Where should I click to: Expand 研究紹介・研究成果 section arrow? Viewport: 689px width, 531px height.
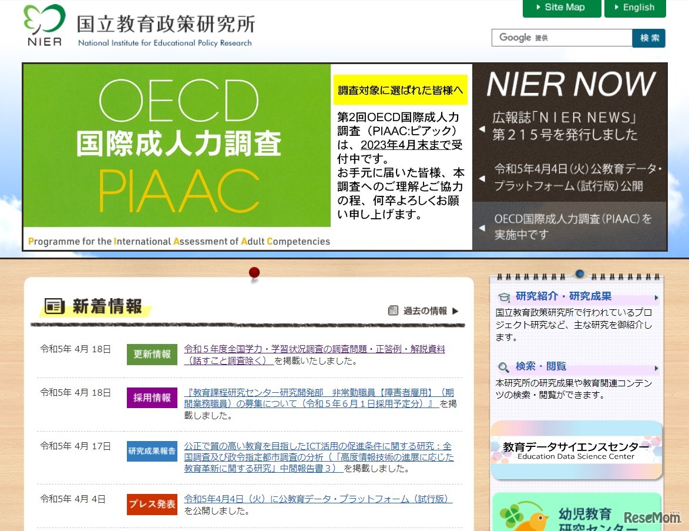click(x=656, y=298)
